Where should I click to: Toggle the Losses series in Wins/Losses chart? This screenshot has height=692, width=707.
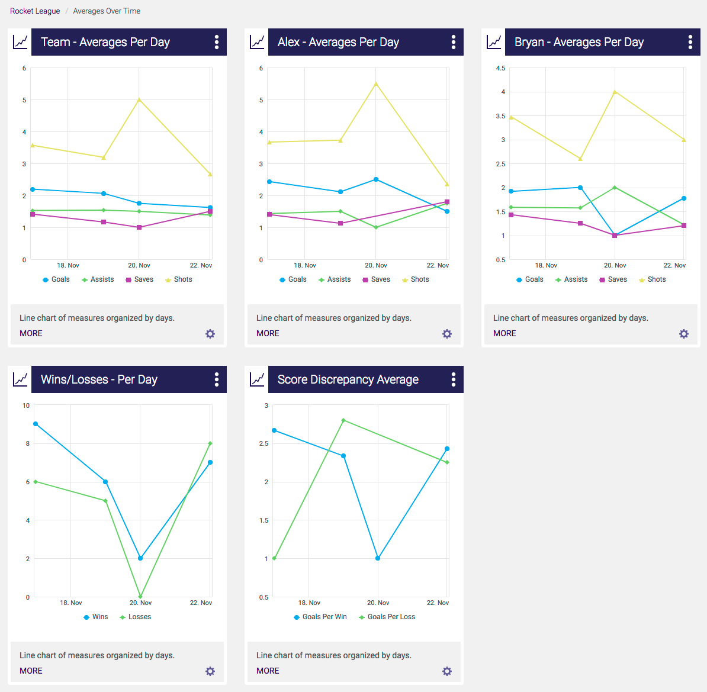coord(135,616)
